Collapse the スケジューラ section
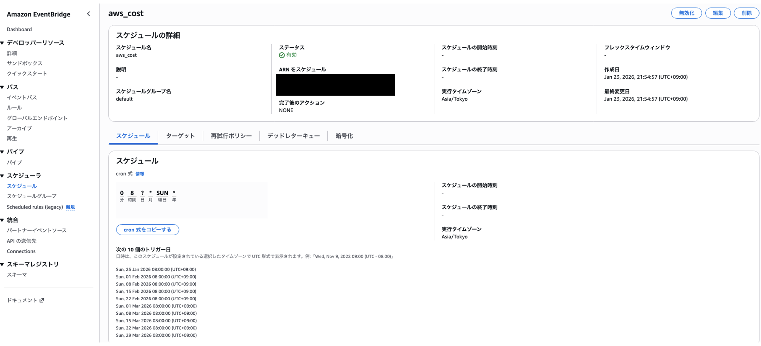The width and height of the screenshot is (761, 346). 2,176
